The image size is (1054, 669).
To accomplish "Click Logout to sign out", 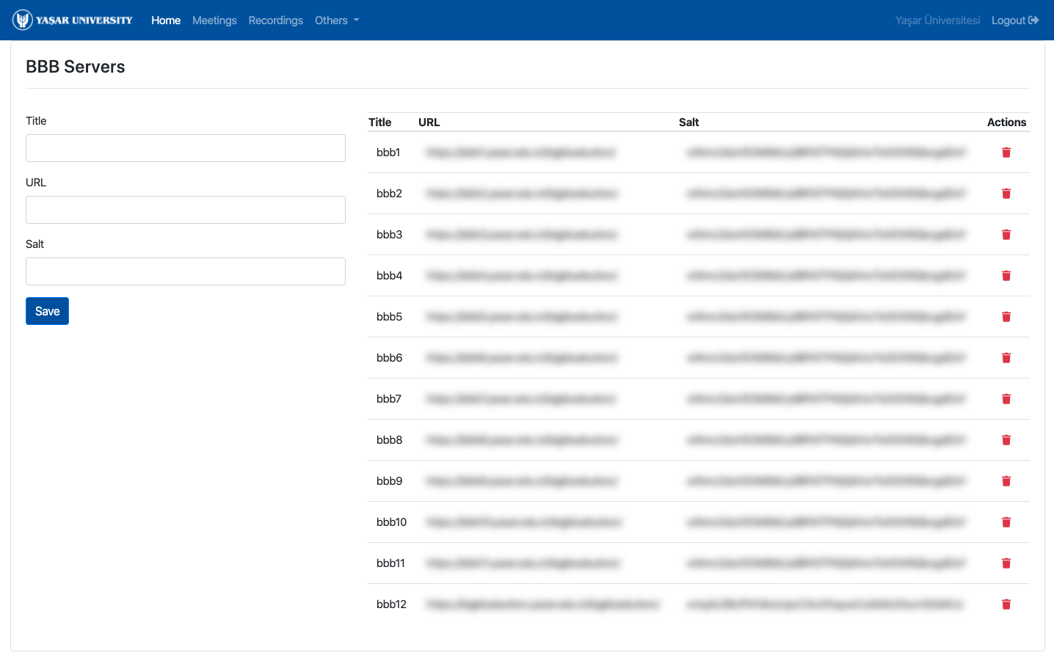I will click(x=1010, y=20).
